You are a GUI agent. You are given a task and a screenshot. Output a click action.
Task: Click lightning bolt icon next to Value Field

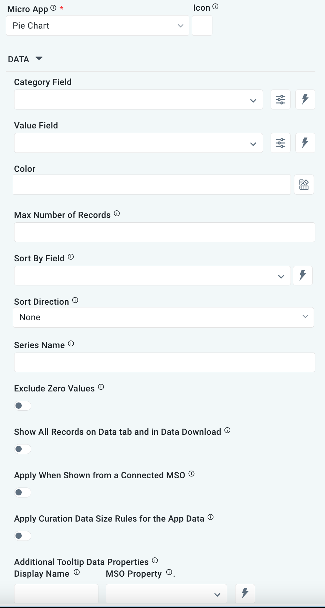[x=305, y=143]
